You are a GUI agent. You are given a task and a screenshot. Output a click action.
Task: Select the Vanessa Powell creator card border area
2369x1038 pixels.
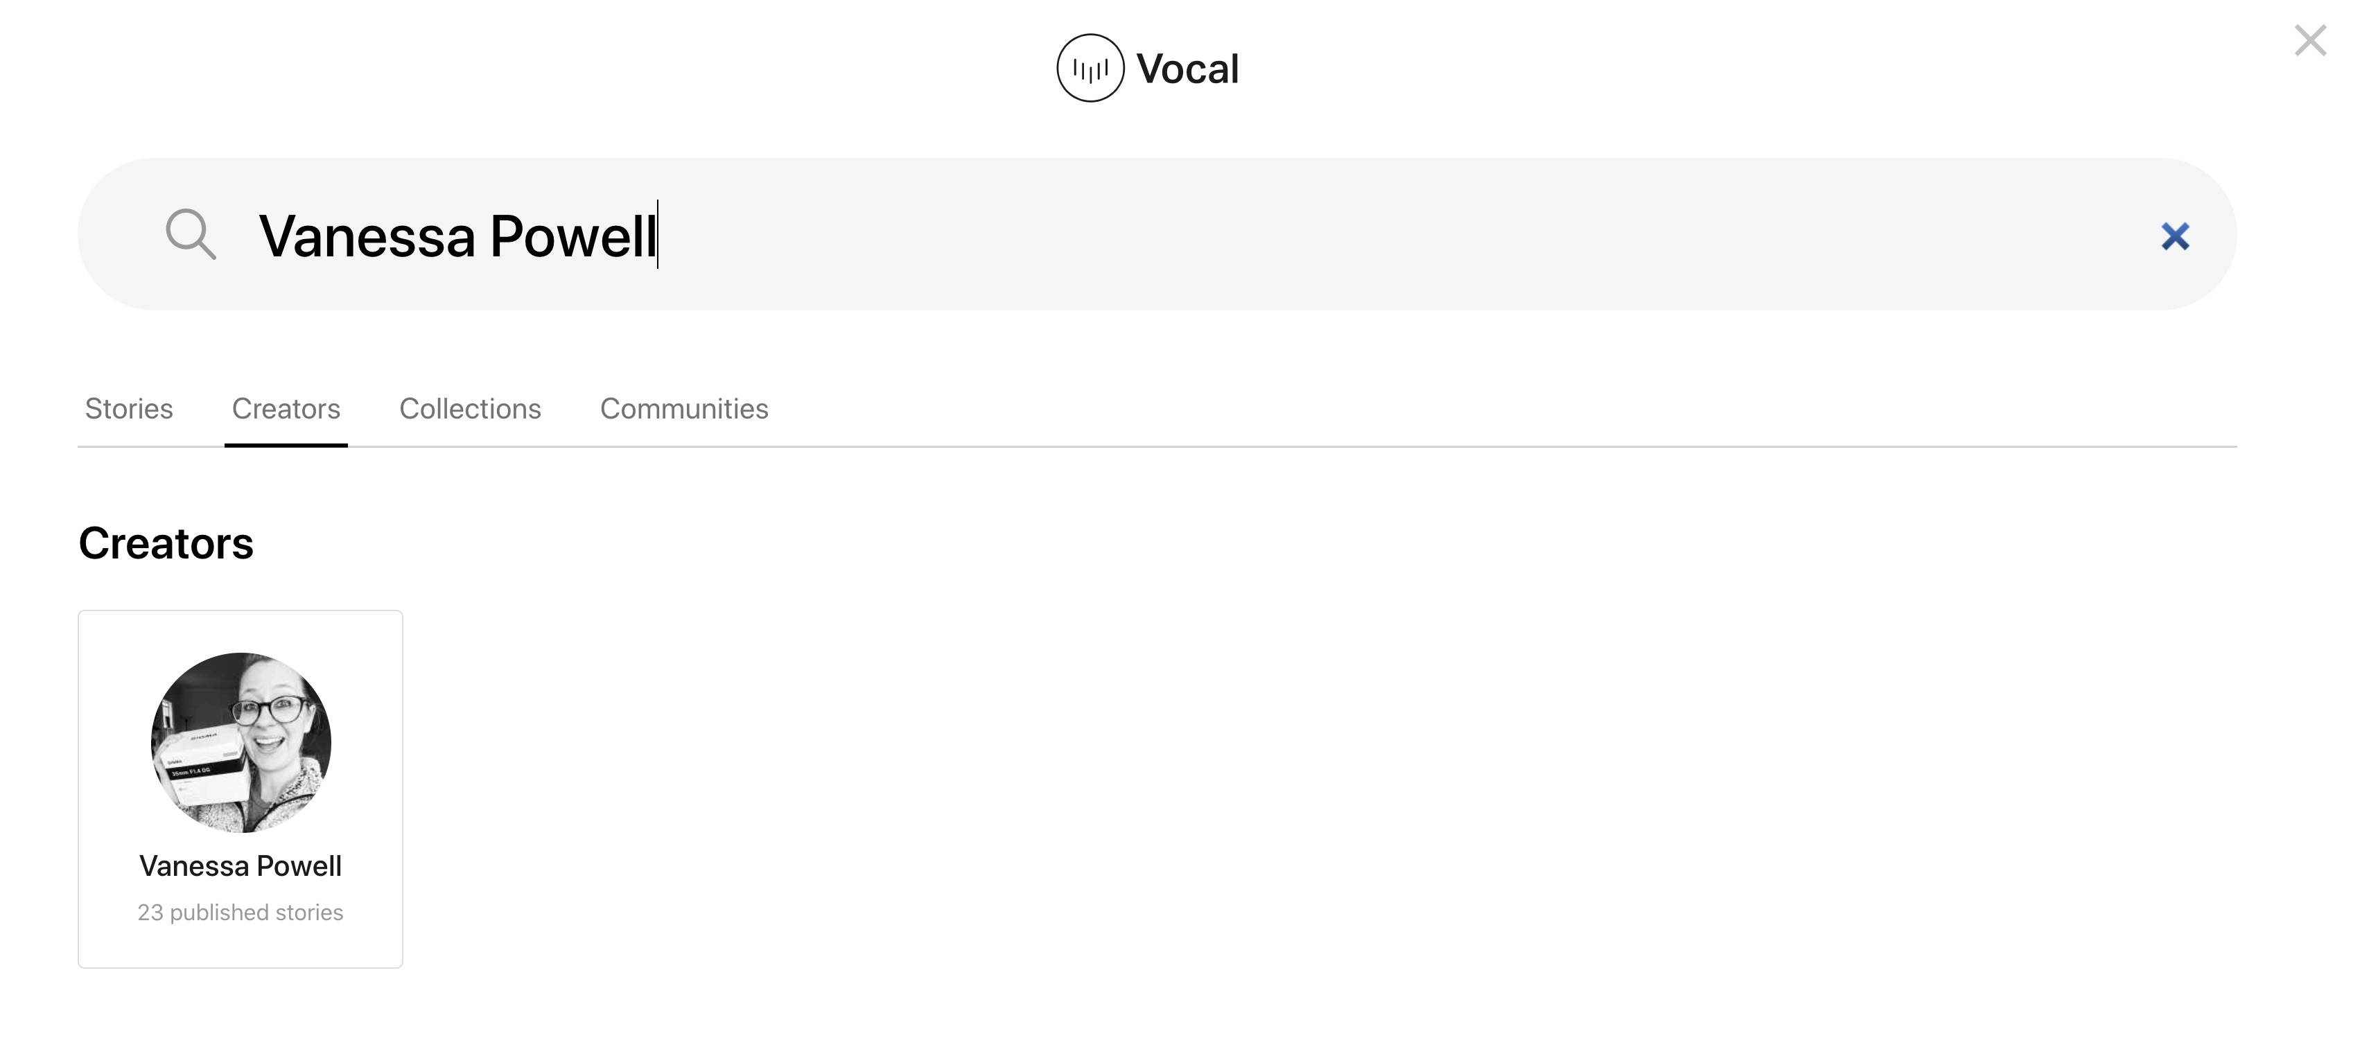click(x=241, y=789)
